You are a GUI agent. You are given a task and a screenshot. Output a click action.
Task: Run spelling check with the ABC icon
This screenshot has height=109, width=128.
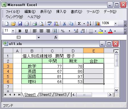(x=50, y=24)
